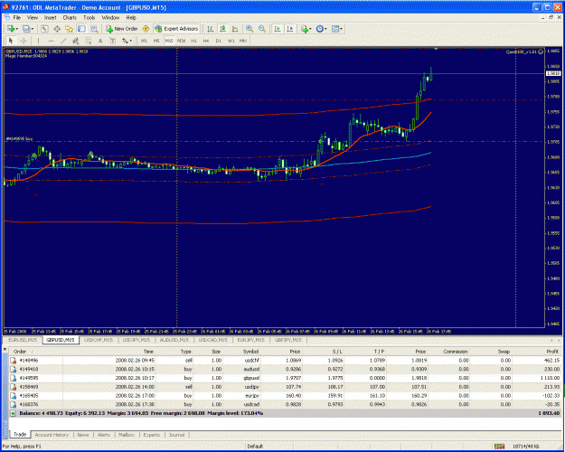
Task: Switch chart to Line Chart mode
Action: click(235, 29)
